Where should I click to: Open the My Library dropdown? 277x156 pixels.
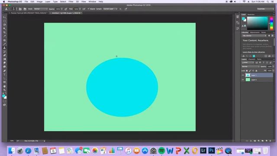point(254,36)
